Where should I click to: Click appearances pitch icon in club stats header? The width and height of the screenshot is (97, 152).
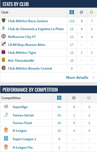coord(72,12)
